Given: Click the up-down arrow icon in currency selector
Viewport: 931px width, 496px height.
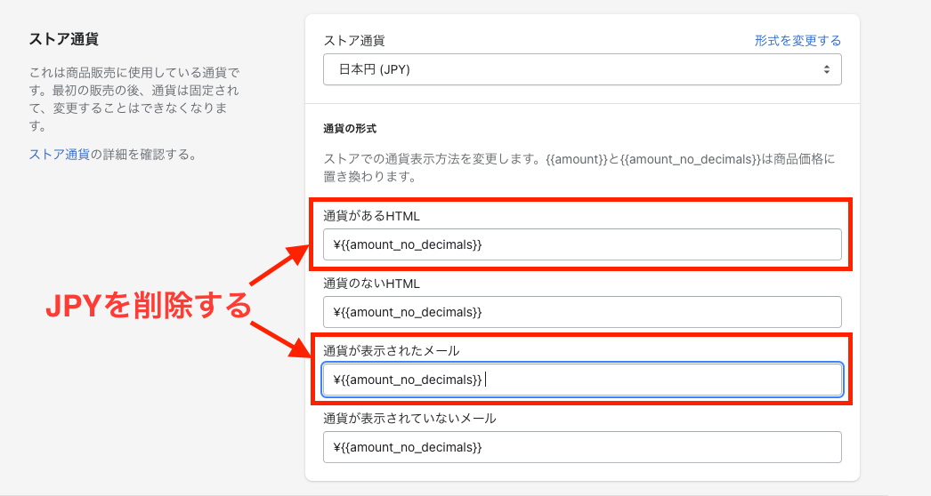Looking at the screenshot, I should click(x=827, y=69).
